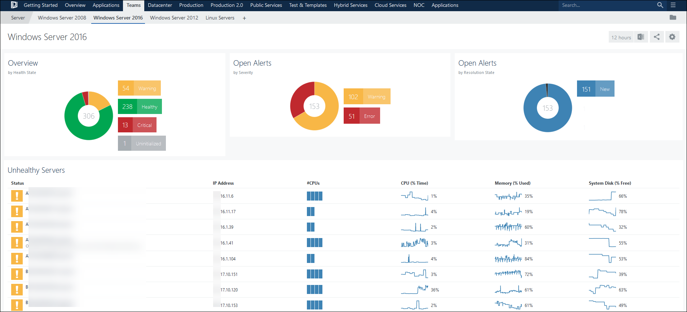Open the hamburger menu icon
Screen dimensions: 687x312
[x=673, y=5]
